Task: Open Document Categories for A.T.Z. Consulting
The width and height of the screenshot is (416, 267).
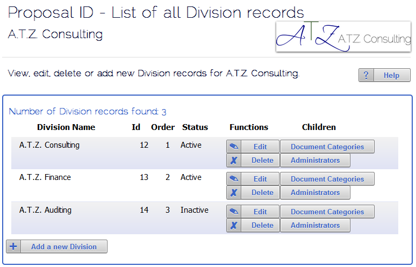Action: [327, 147]
